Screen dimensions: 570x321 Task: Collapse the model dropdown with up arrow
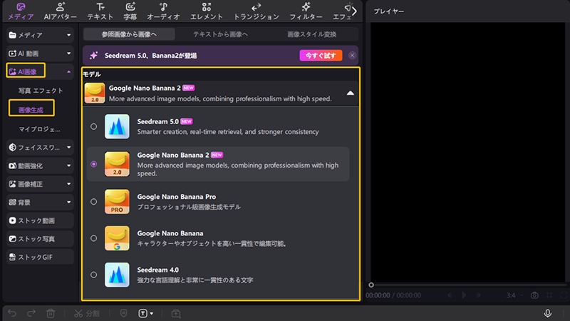[350, 93]
